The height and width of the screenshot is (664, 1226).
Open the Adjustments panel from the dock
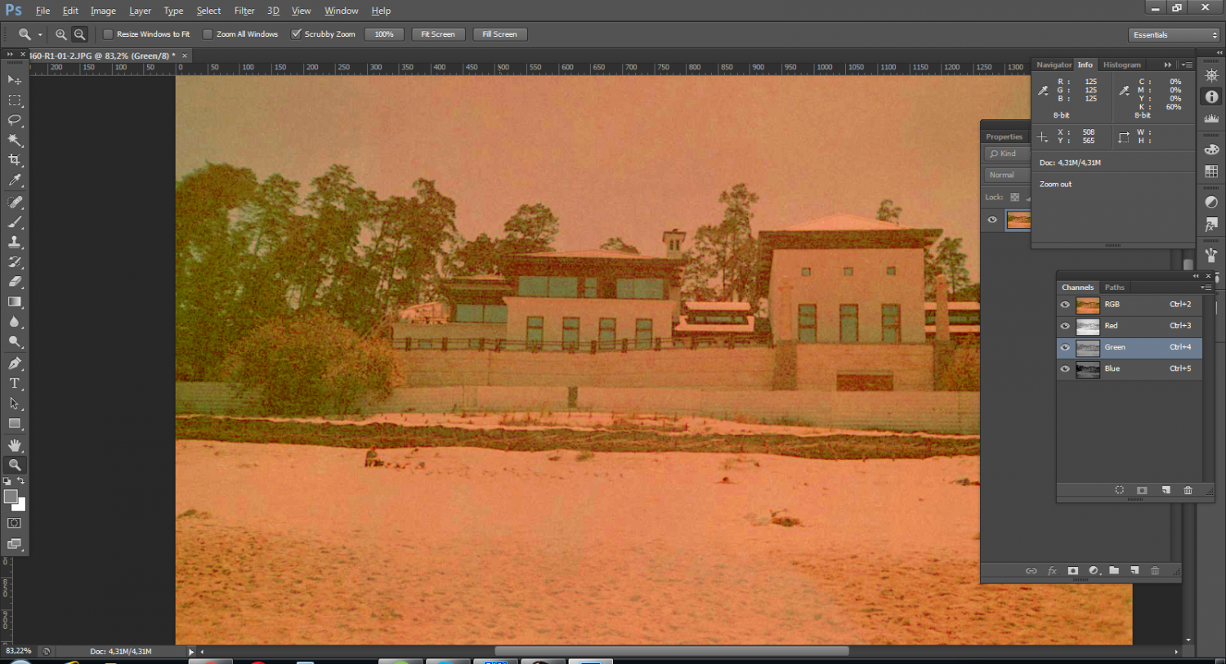pyautogui.click(x=1211, y=202)
